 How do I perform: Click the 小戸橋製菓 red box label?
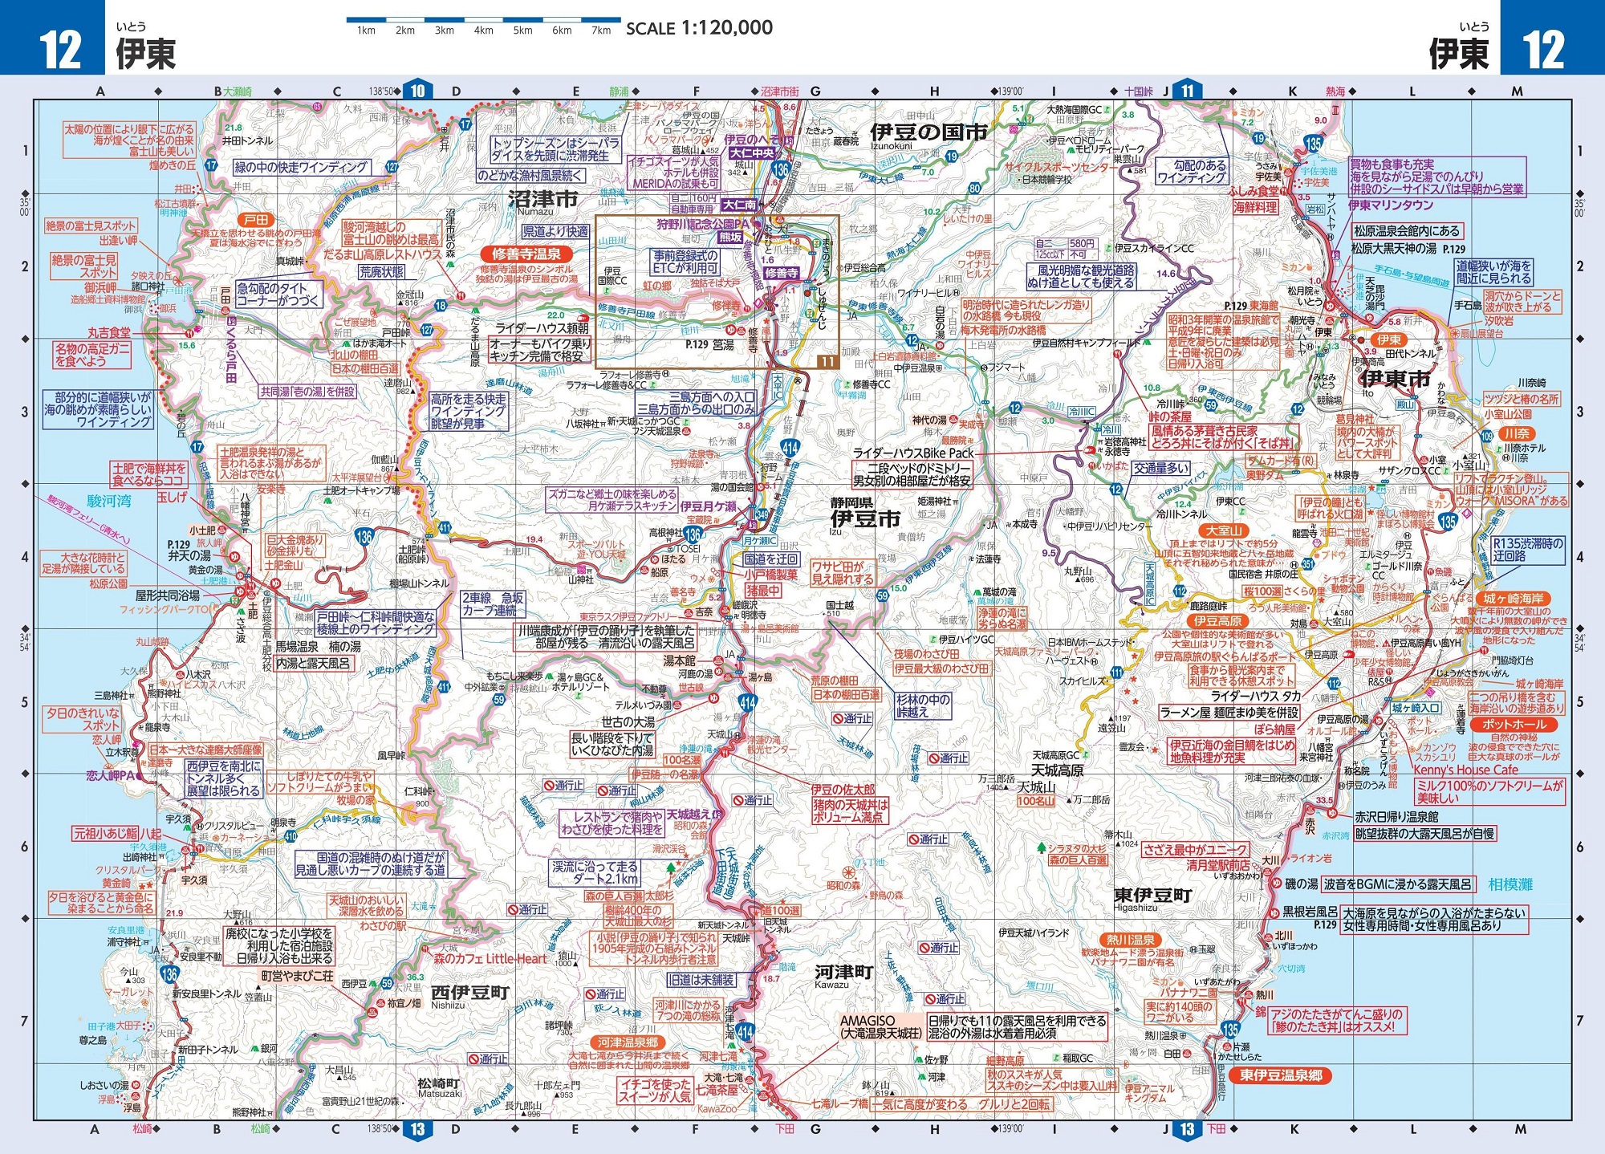[770, 575]
